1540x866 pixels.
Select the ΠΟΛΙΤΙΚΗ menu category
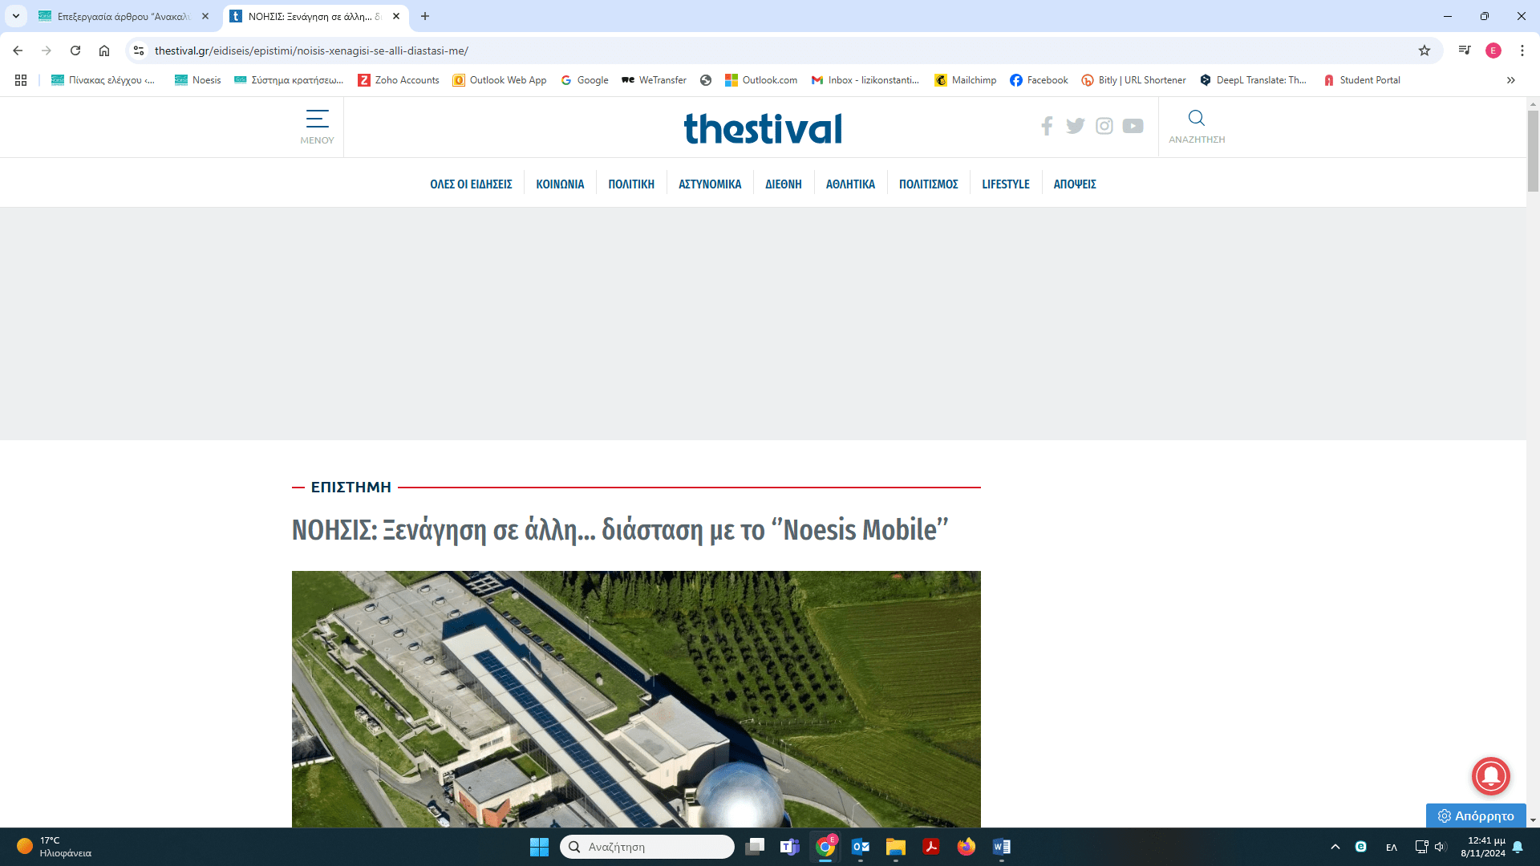pos(631,184)
